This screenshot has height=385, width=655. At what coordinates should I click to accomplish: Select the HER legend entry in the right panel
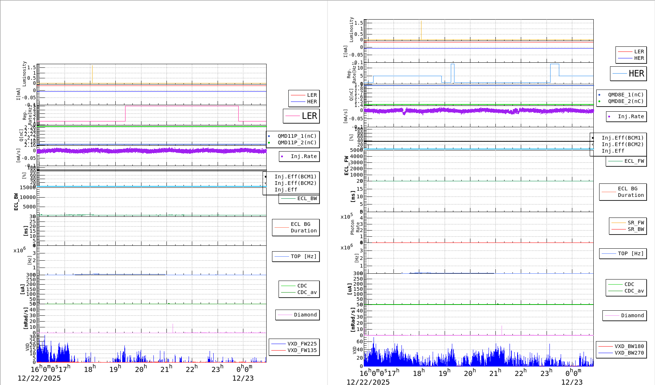(637, 58)
